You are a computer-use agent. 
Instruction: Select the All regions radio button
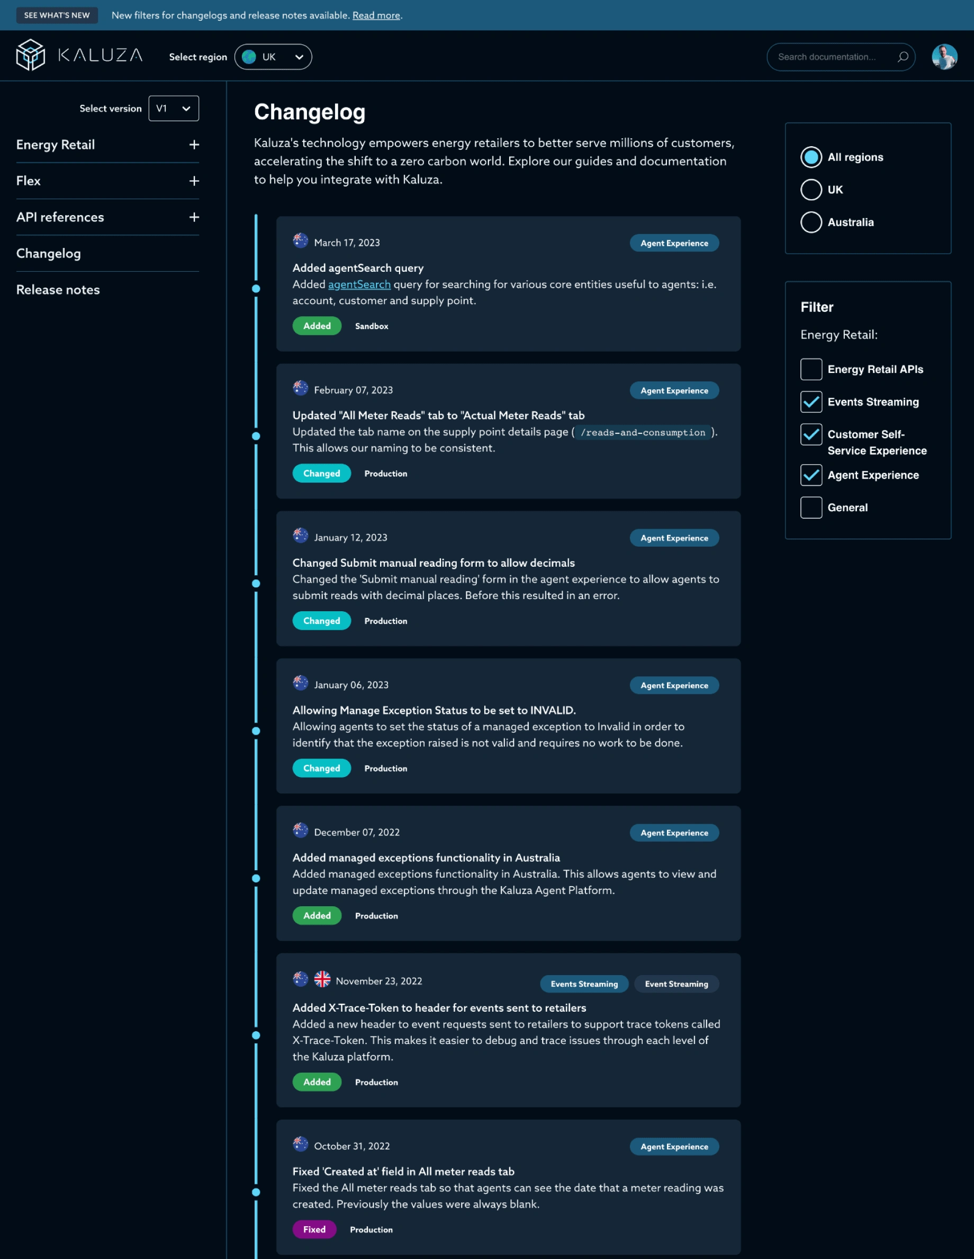(x=810, y=157)
